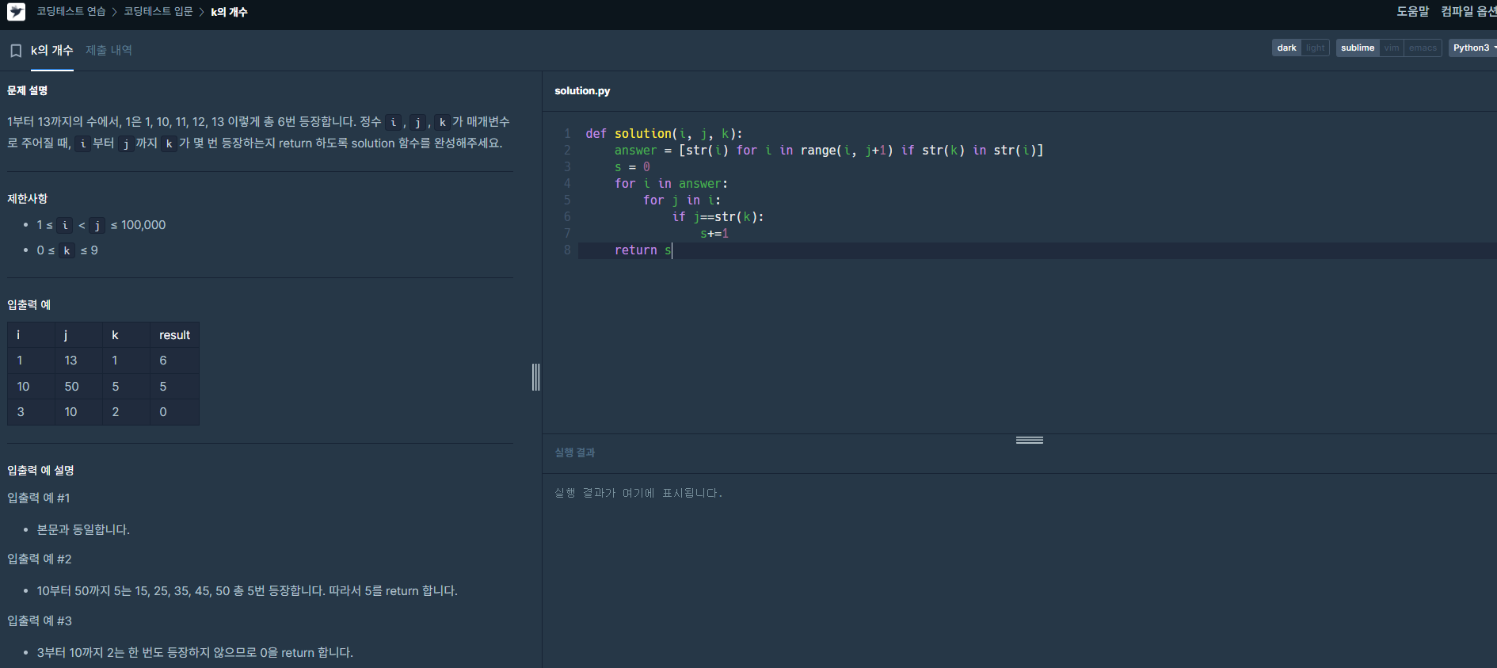This screenshot has height=668, width=1497.
Task: Switch editor theme to dark
Action: [1286, 48]
